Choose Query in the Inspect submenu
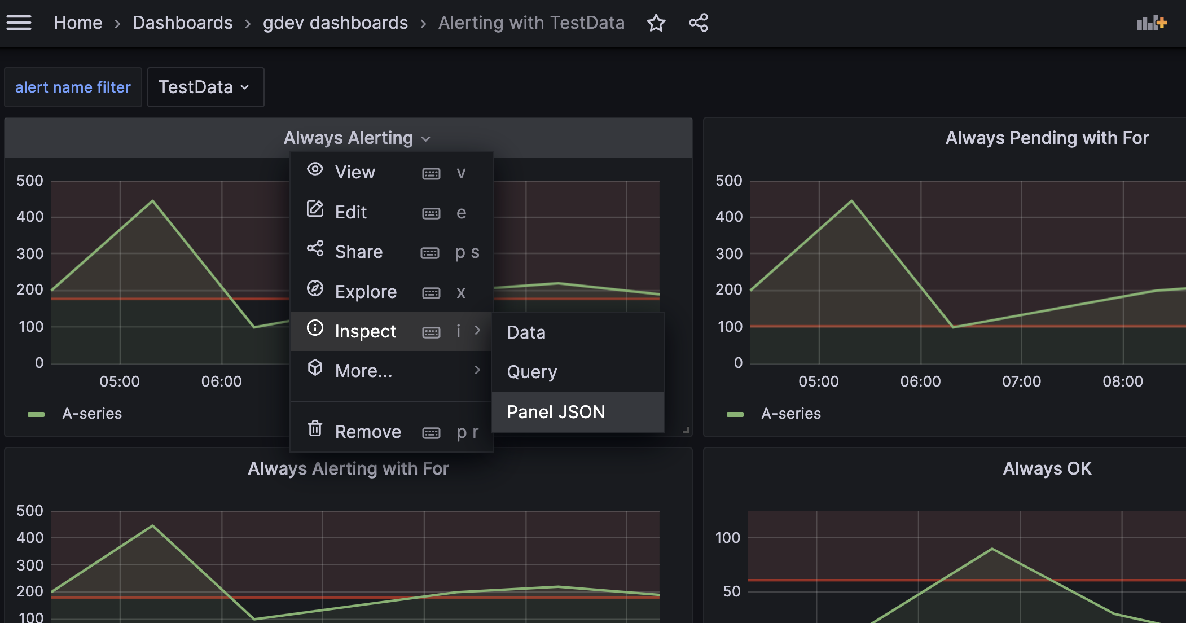1186x623 pixels. [x=532, y=372]
